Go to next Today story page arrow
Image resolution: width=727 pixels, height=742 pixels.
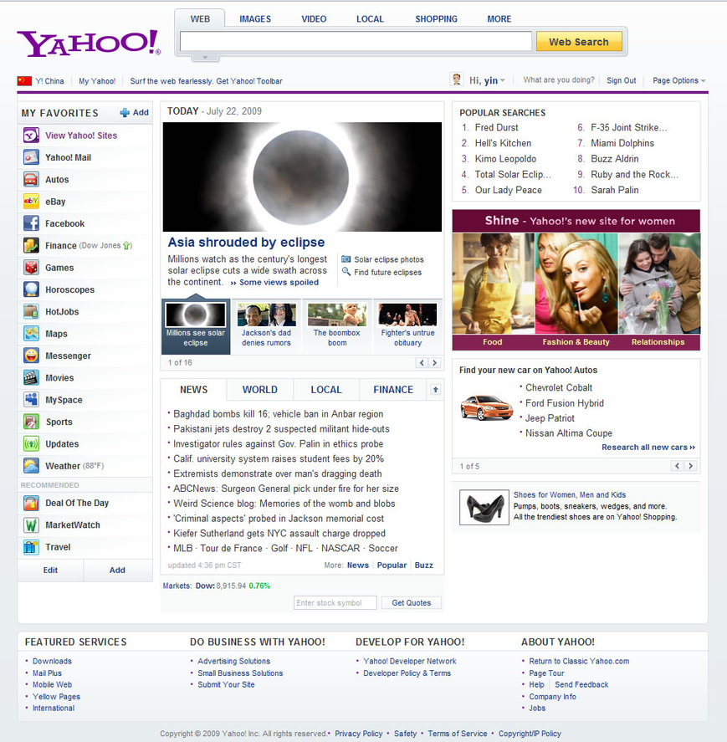click(x=434, y=363)
